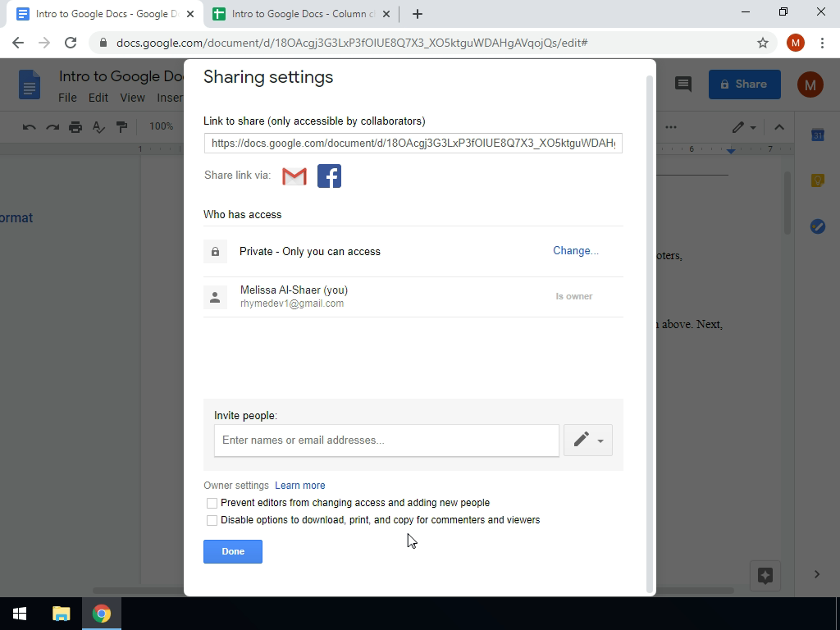
Task: Open the Windows Start menu
Action: tap(20, 614)
